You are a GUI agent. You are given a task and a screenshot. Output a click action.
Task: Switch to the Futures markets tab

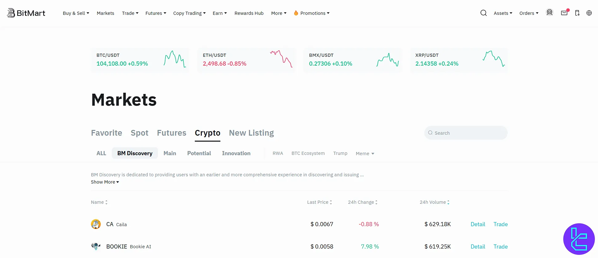171,133
